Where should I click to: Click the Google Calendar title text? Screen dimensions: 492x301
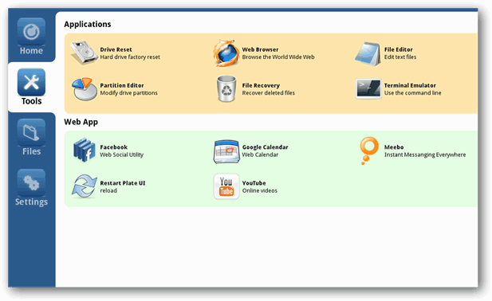[x=265, y=147]
